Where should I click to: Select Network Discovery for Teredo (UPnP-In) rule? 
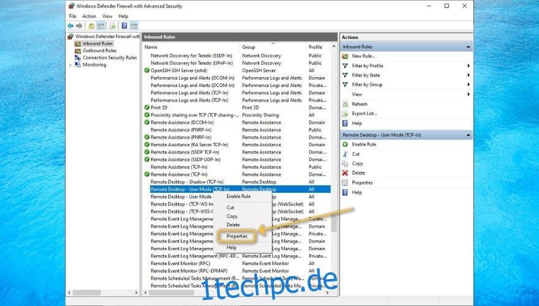192,63
